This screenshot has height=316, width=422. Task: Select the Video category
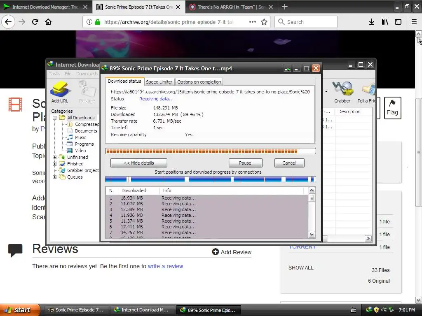80,151
